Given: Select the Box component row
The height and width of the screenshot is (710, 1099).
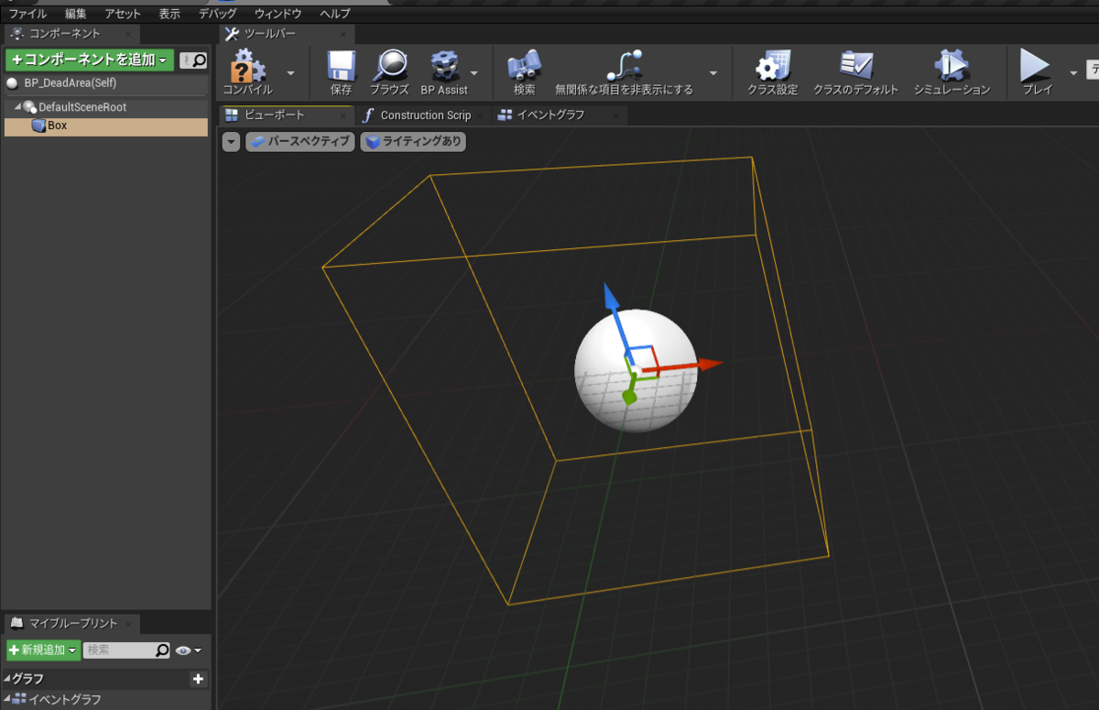Looking at the screenshot, I should point(106,126).
